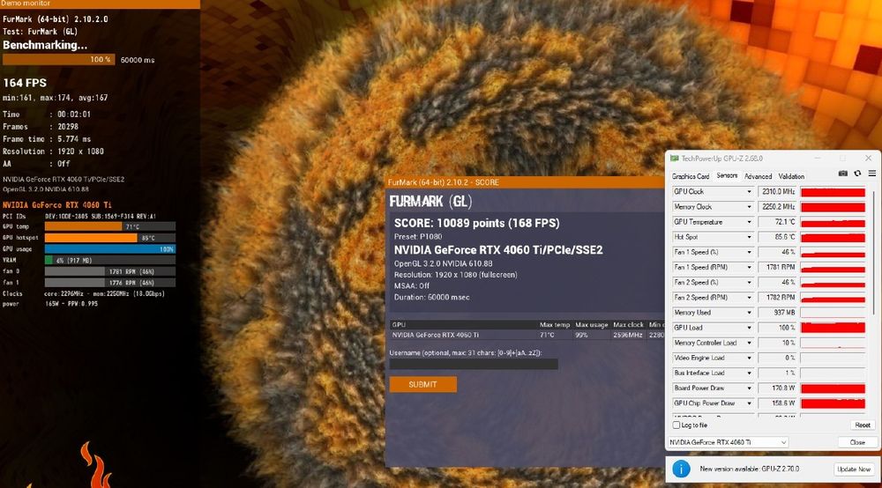This screenshot has width=882, height=488.
Task: Open the Memory Controller Load dropdown
Action: coord(749,344)
